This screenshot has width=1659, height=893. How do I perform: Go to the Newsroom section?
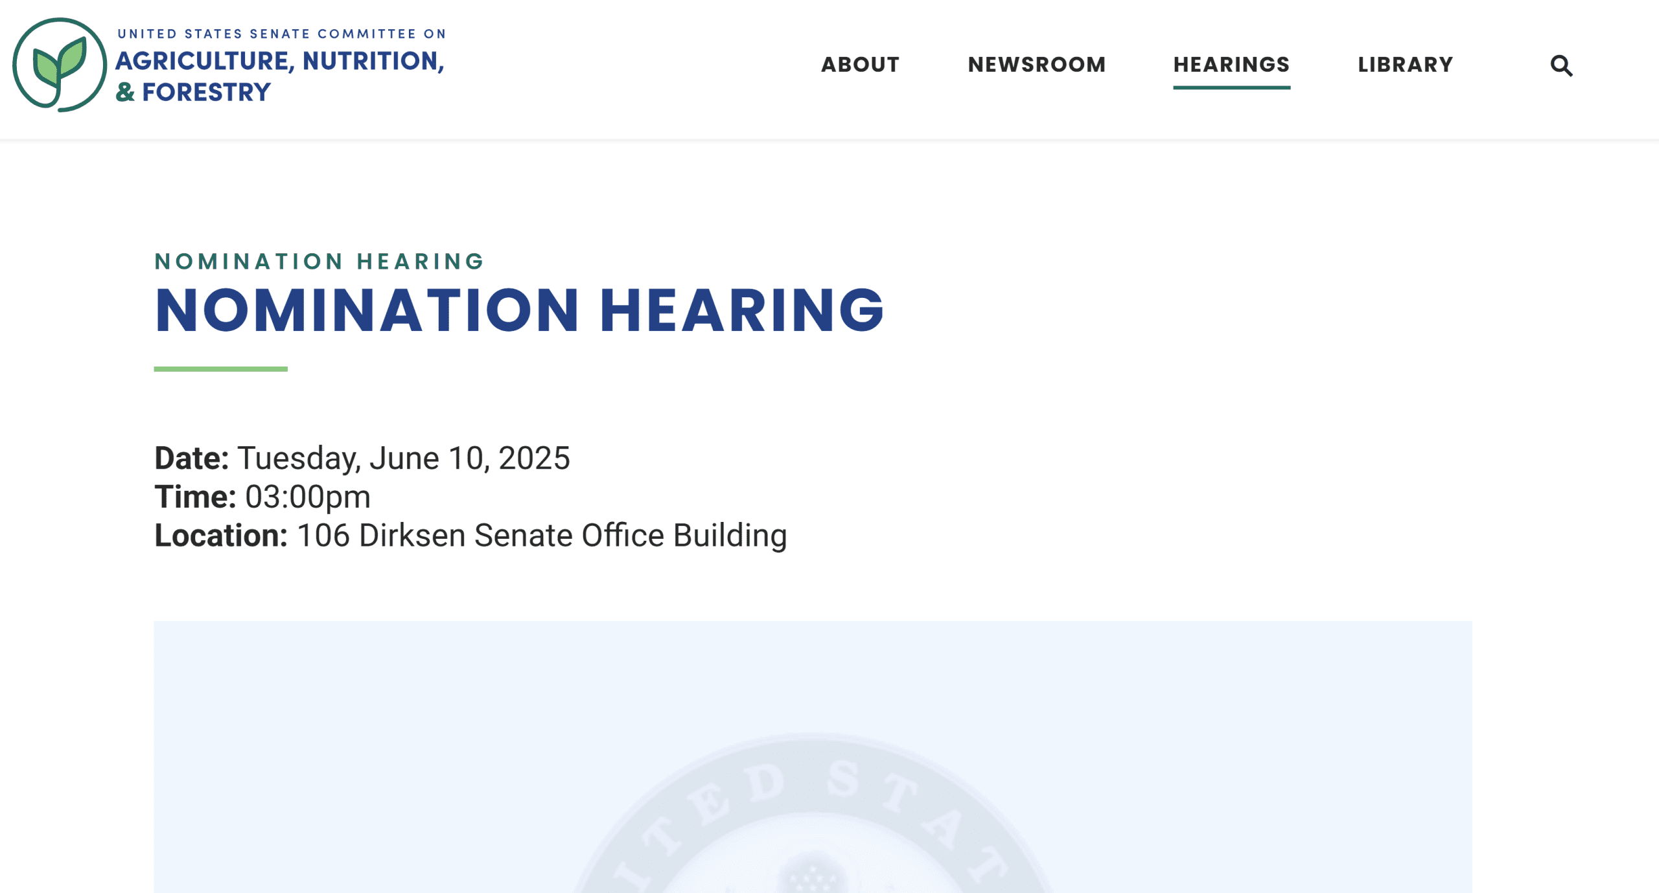tap(1036, 65)
